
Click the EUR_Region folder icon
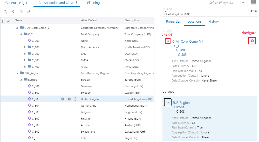(22, 73)
